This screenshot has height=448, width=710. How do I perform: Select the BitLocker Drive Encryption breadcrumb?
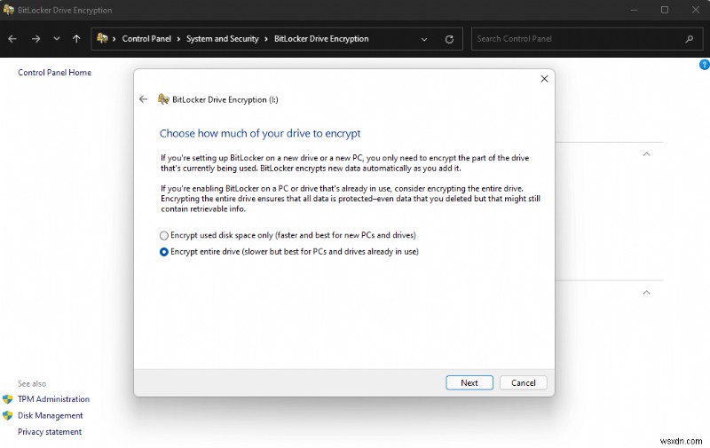point(321,39)
